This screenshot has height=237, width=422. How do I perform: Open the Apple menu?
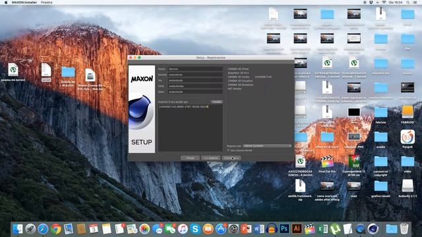click(x=6, y=3)
